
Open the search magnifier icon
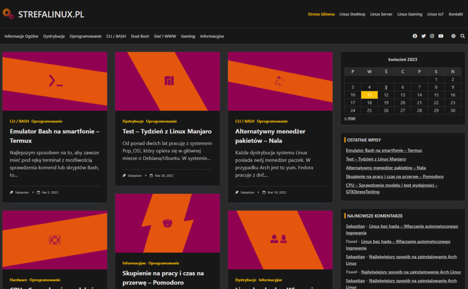[463, 36]
